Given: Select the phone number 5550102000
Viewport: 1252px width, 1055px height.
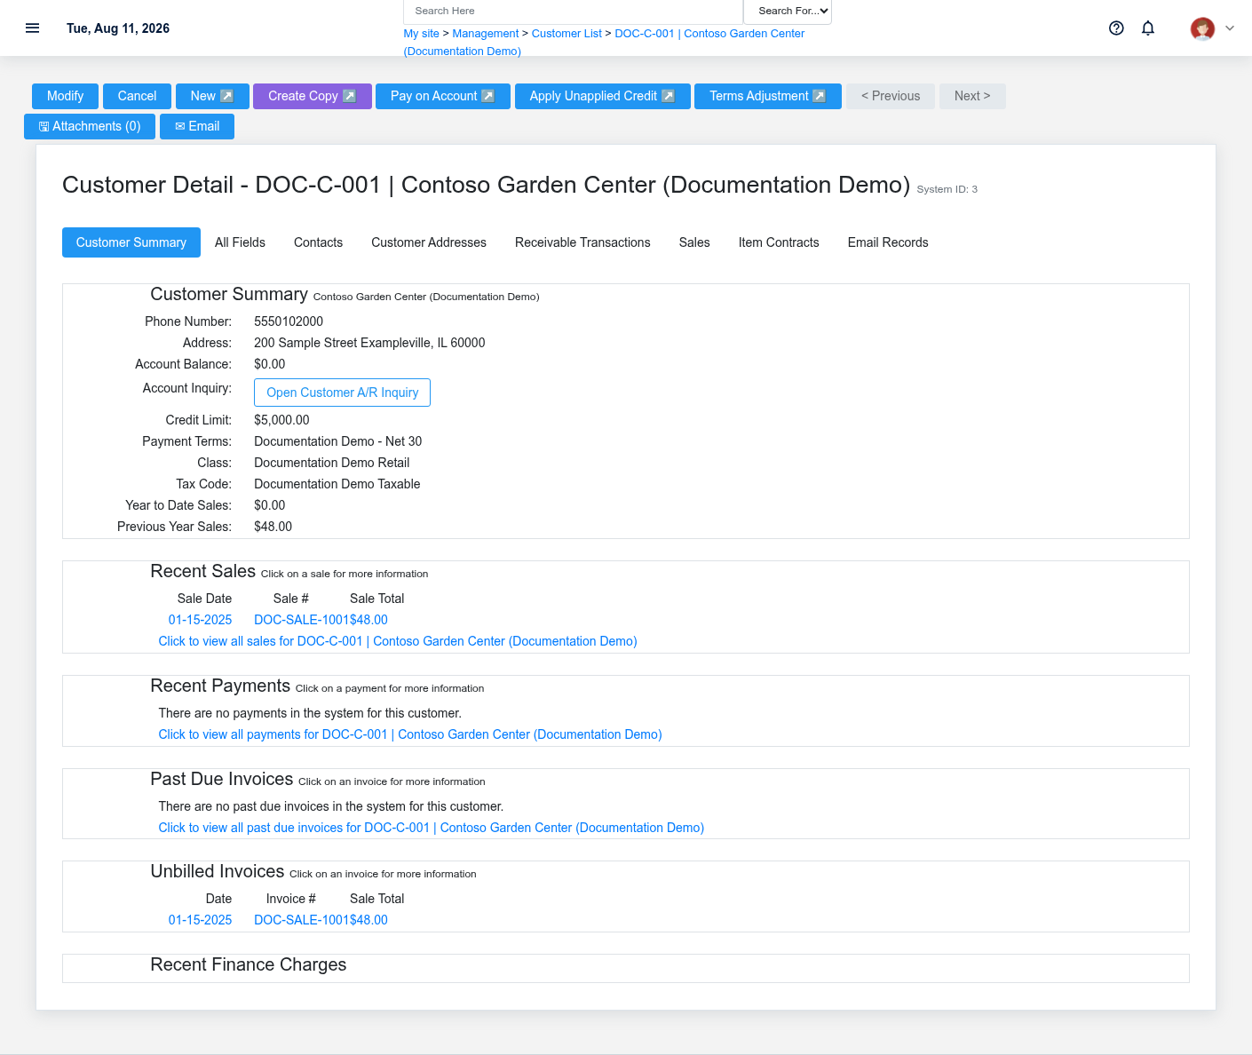Looking at the screenshot, I should coord(289,321).
